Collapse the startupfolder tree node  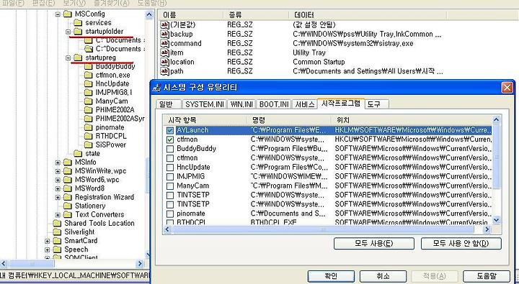pos(68,32)
